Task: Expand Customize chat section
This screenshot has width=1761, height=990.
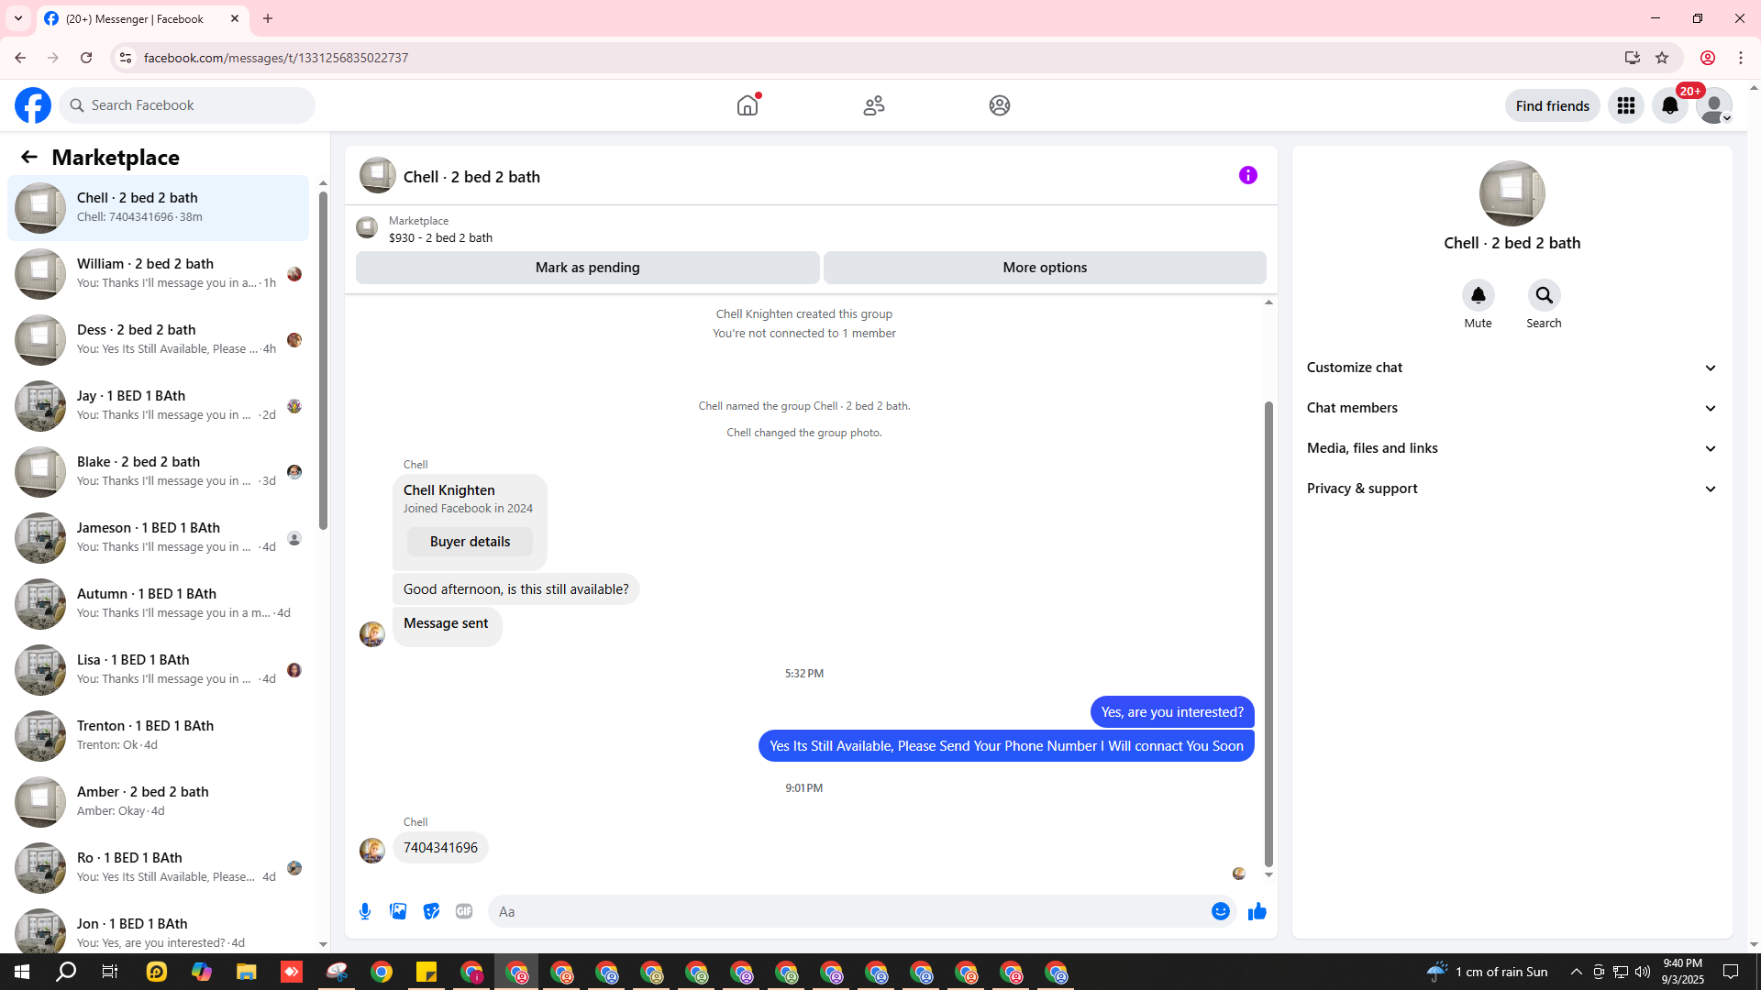Action: 1512,368
